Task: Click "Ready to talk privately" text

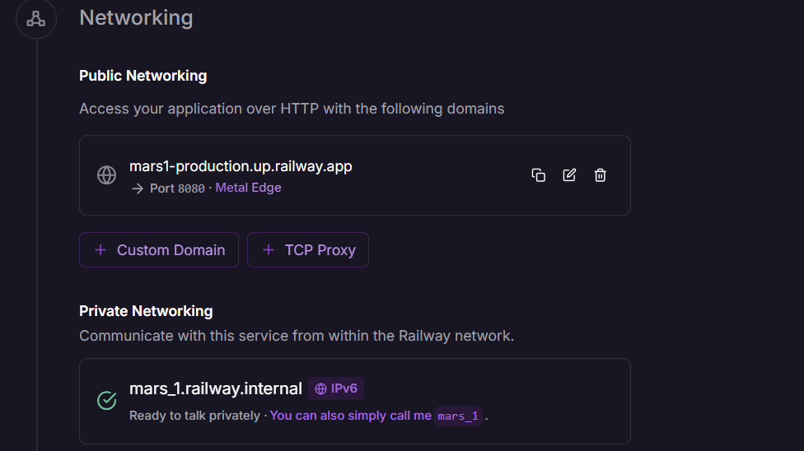Action: coord(195,416)
